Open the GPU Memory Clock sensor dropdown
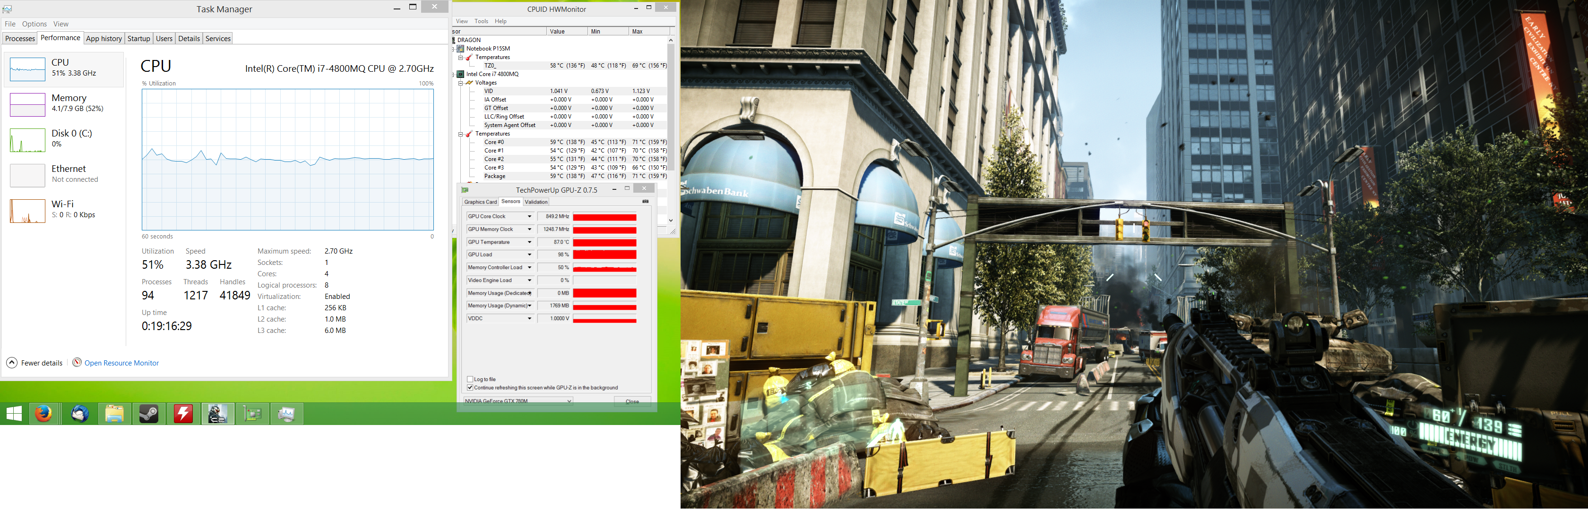1588x510 pixels. coord(529,230)
